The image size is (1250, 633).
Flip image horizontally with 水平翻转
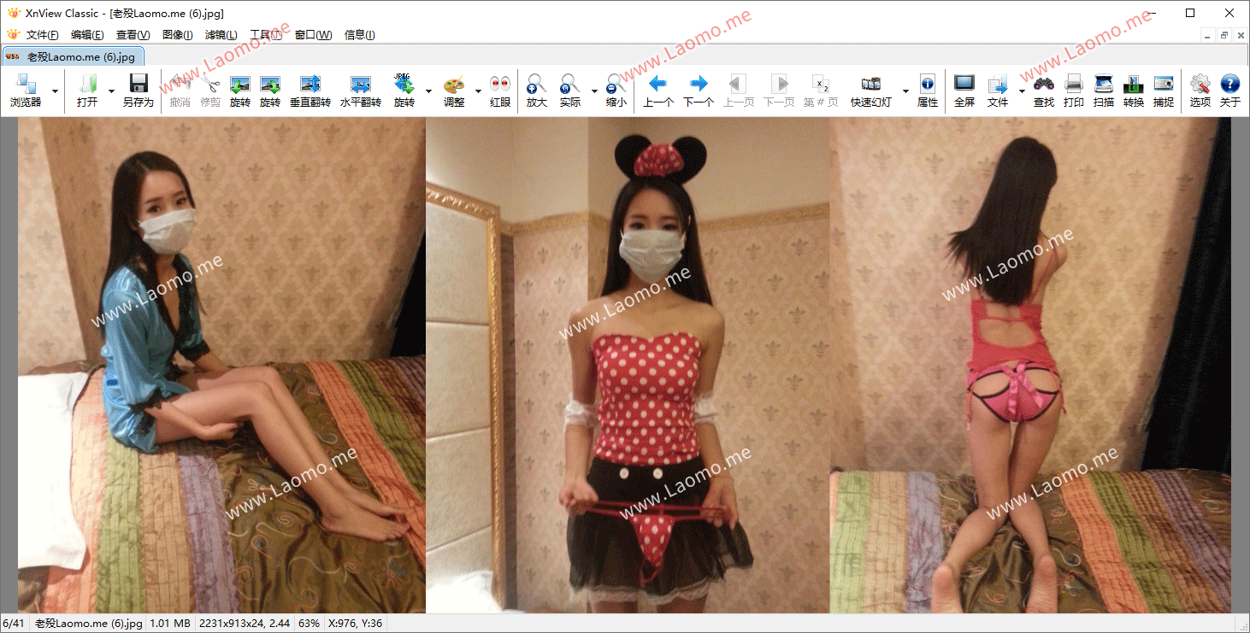360,91
